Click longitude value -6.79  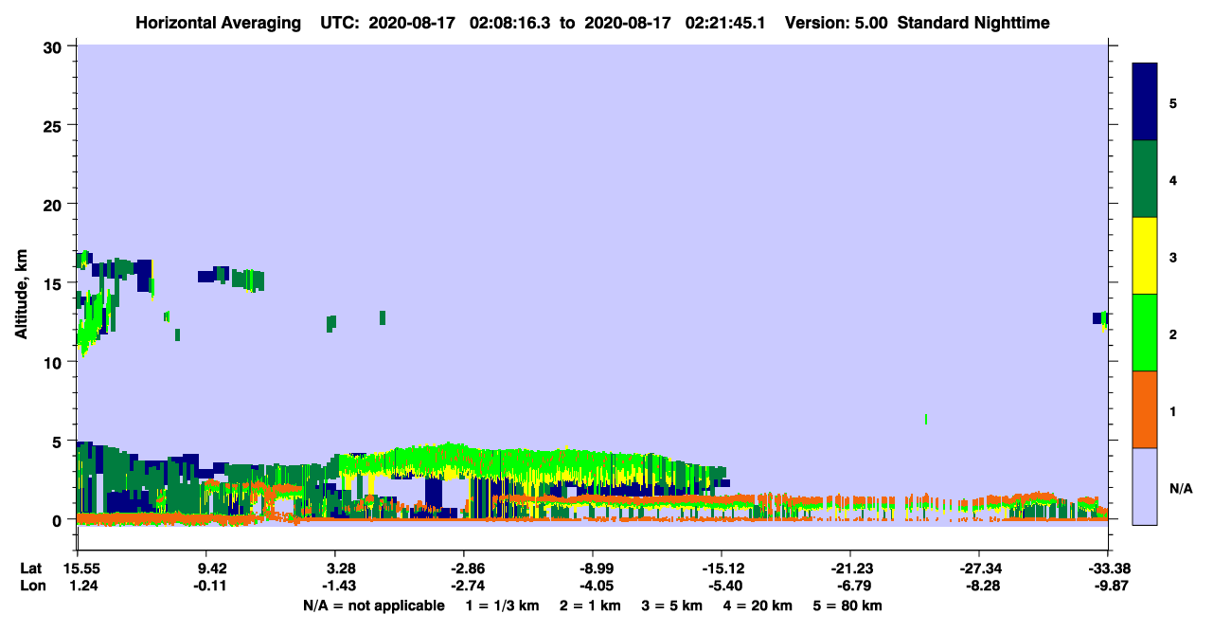tap(854, 587)
